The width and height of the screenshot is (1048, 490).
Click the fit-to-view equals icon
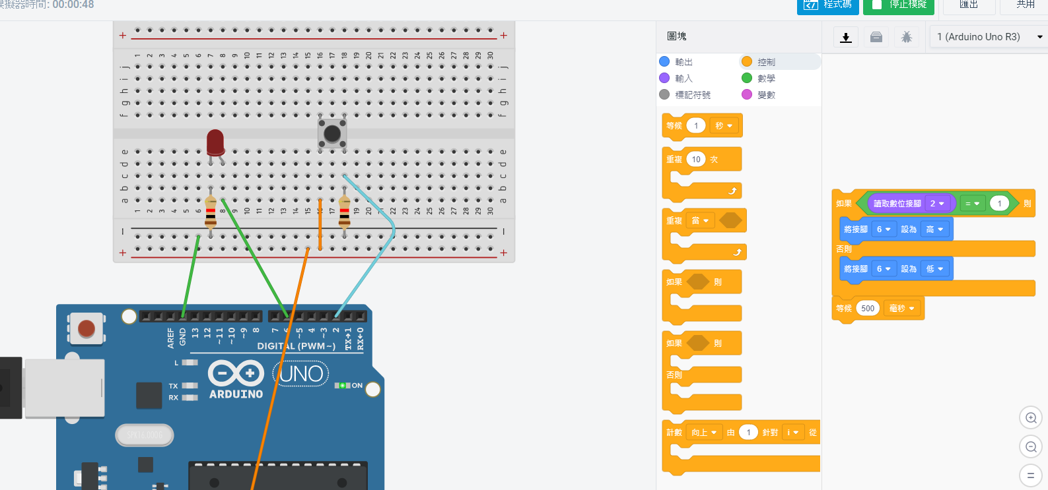coord(1030,475)
